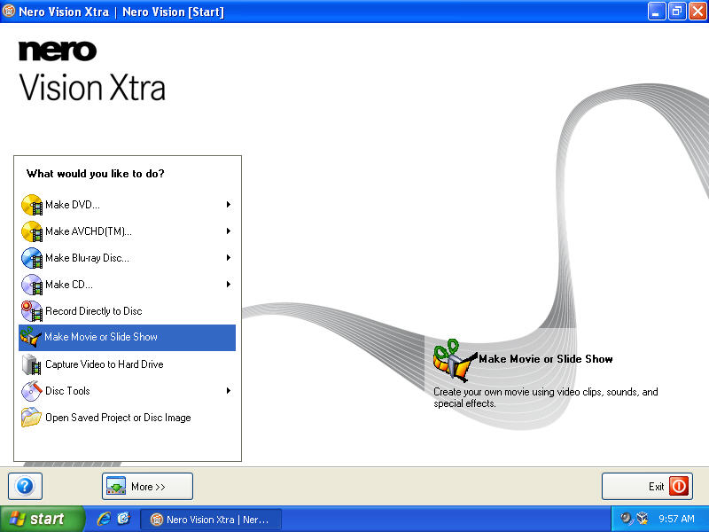This screenshot has height=532, width=709.
Task: Select Make CD... menu entry
Action: [127, 285]
